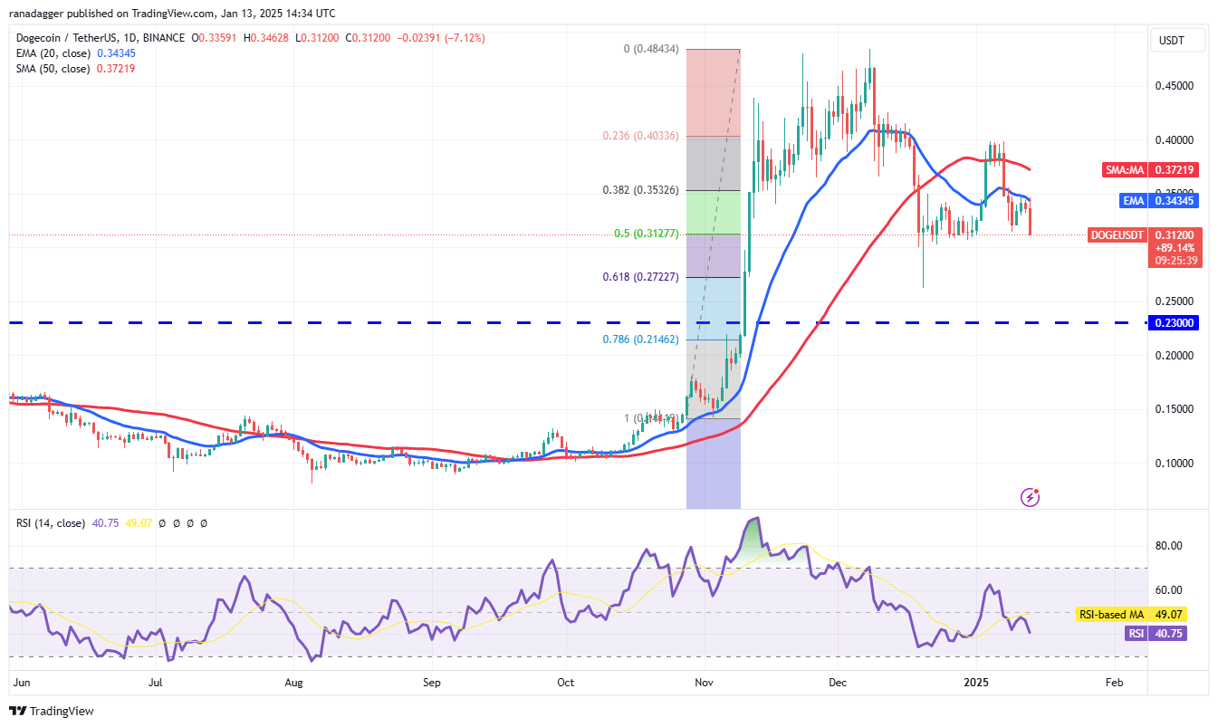Click the Dec date on time axis
1218x727 pixels.
coord(837,683)
